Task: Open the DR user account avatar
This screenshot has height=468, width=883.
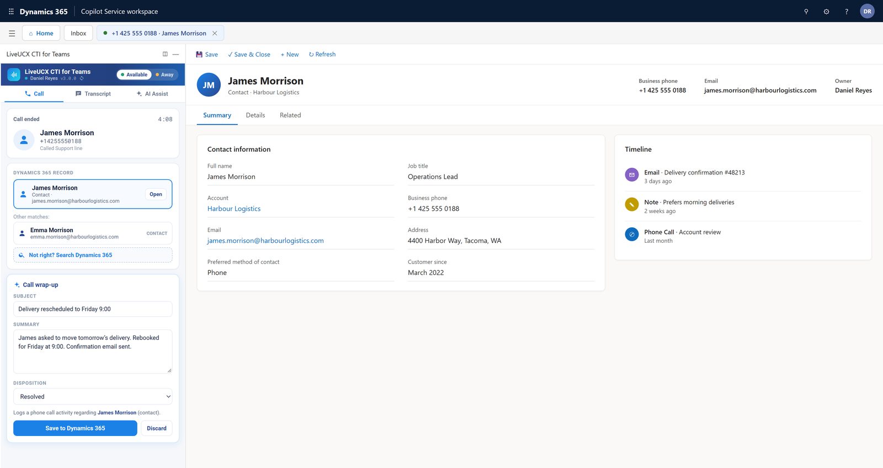Action: click(868, 11)
